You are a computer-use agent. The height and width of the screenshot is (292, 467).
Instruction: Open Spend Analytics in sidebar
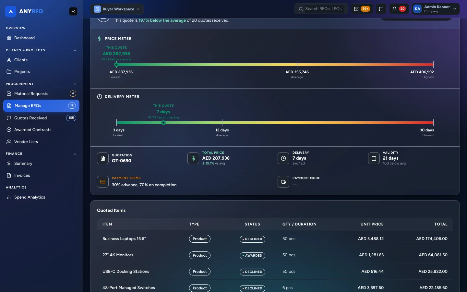tap(41, 197)
